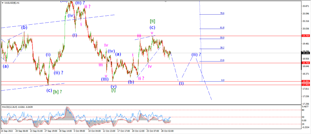This screenshot has height=134, width=311.
Task: Click the 38.2 Fibonacci level label
Action: (222, 48)
